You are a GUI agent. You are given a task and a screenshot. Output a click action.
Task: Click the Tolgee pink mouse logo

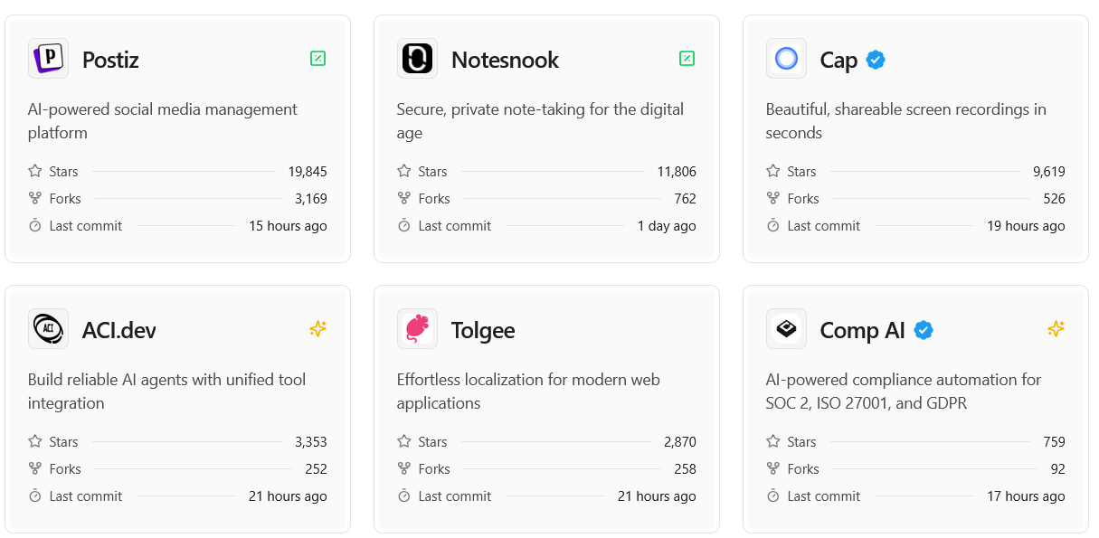tap(417, 329)
